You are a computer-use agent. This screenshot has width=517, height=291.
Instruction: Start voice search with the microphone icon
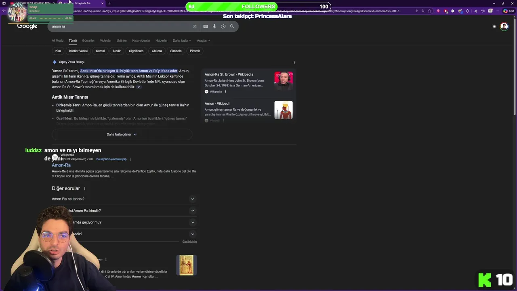[214, 26]
